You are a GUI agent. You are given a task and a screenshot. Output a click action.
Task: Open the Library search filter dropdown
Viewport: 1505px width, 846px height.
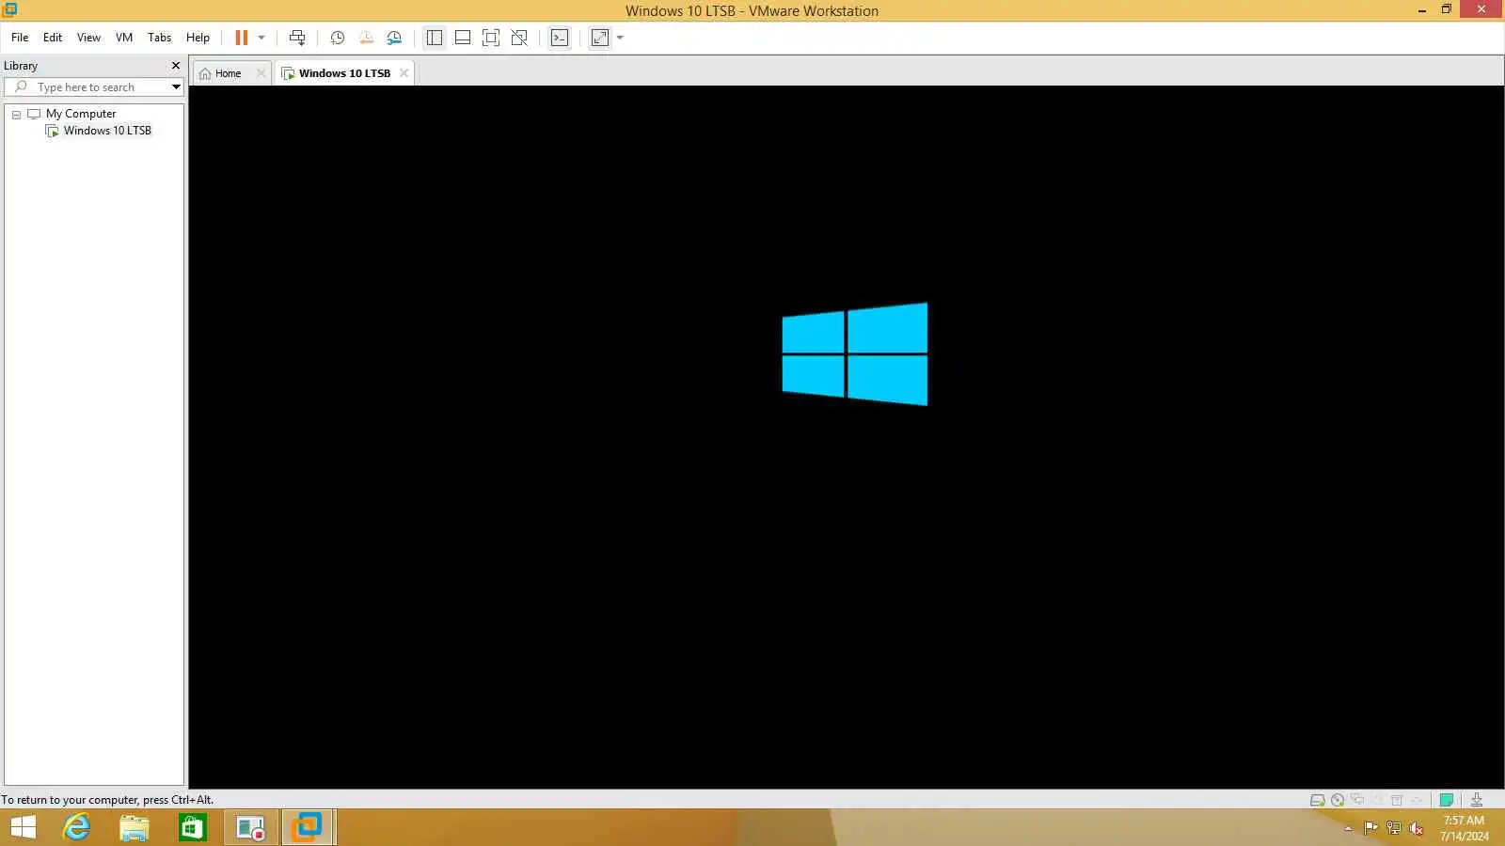[x=176, y=86]
